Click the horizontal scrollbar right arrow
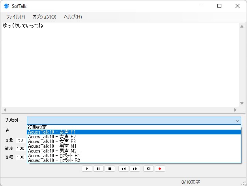 pyautogui.click(x=235, y=110)
